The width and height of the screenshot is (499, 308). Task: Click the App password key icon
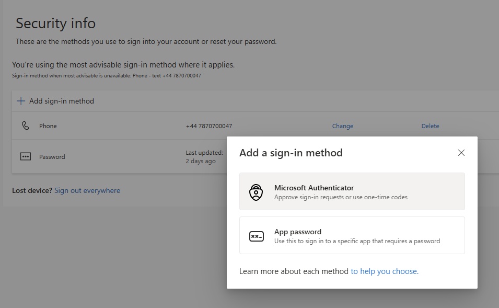256,236
